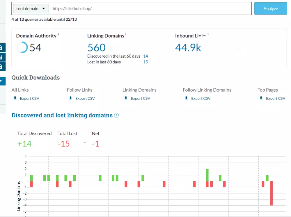Image resolution: width=291 pixels, height=217 pixels.
Task: Expand the blue sidebar dropdown arrow
Action: pyautogui.click(x=2, y=81)
